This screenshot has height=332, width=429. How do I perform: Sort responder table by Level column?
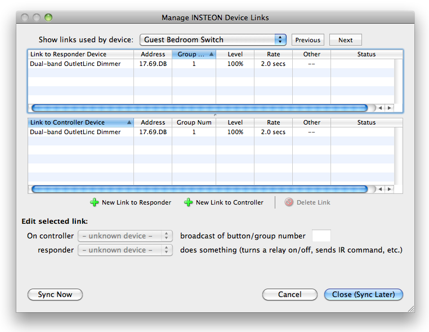[x=235, y=54]
